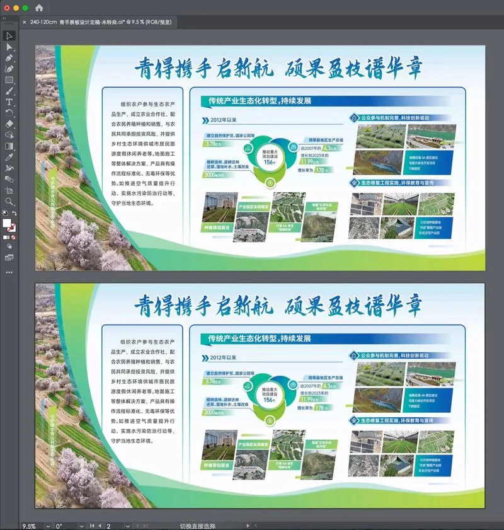
Task: Select the Selection tool arrow
Action: (x=9, y=36)
